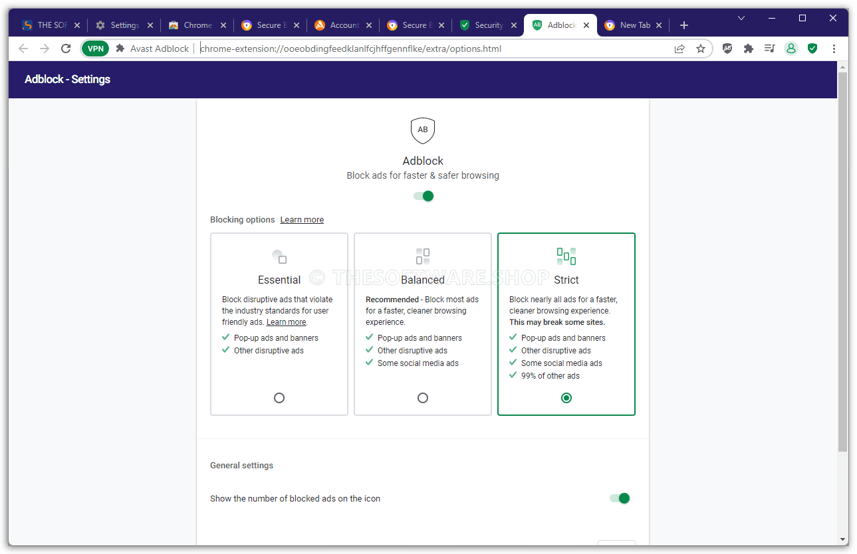Reload the page with the refresh icon
The image size is (857, 554).
(x=66, y=48)
